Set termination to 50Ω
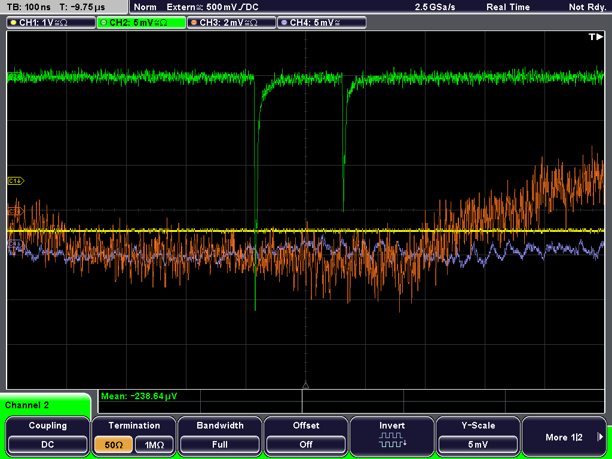This screenshot has width=612, height=459. pos(114,445)
